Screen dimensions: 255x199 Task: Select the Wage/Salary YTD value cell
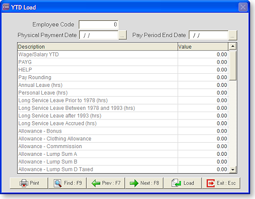(203, 54)
